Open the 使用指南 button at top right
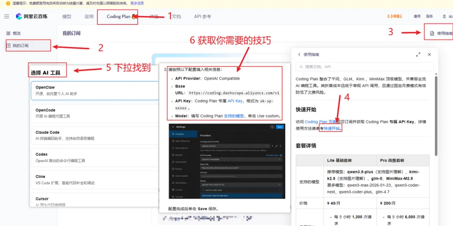This screenshot has height=226, width=453. 441,33
